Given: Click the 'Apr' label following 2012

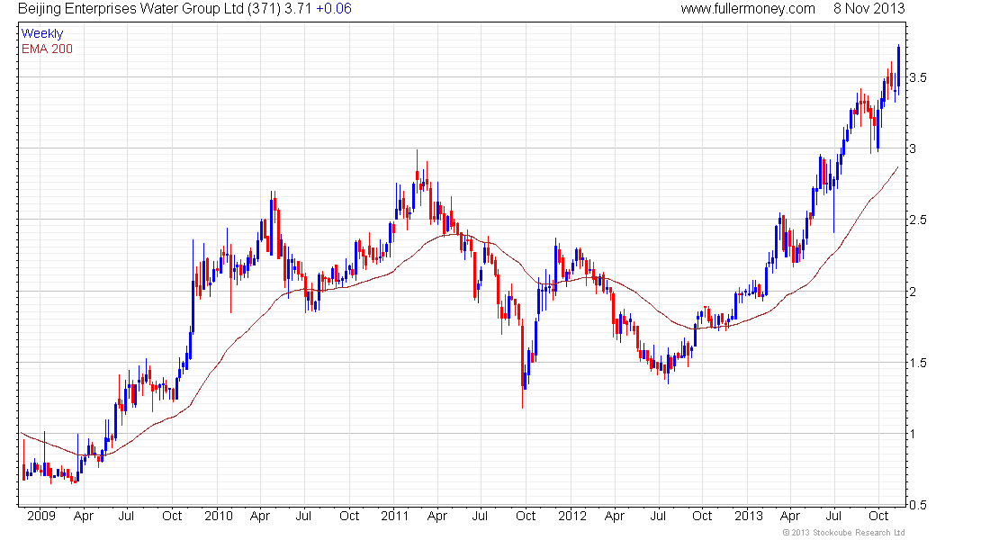Looking at the screenshot, I should pyautogui.click(x=615, y=516).
